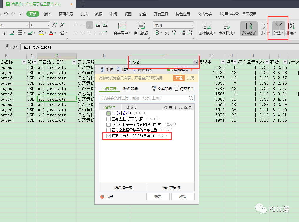Check the 亚马逊上的商品页面 checkbox

[108, 119]
